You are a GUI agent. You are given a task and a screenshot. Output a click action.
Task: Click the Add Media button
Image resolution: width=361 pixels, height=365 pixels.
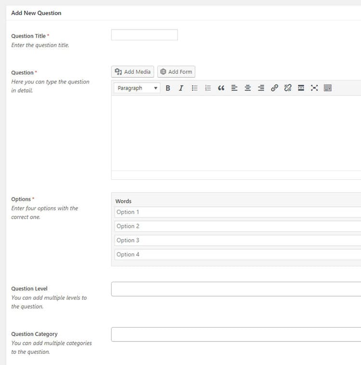click(133, 72)
